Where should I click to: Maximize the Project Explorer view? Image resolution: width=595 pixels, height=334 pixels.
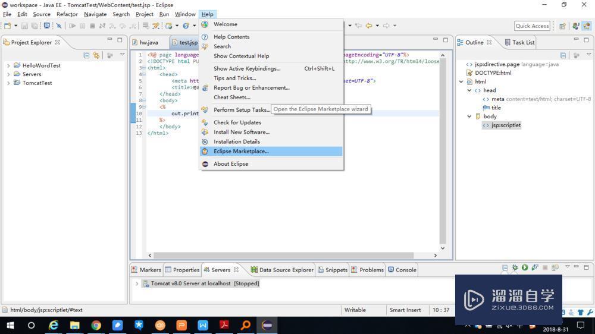point(120,40)
